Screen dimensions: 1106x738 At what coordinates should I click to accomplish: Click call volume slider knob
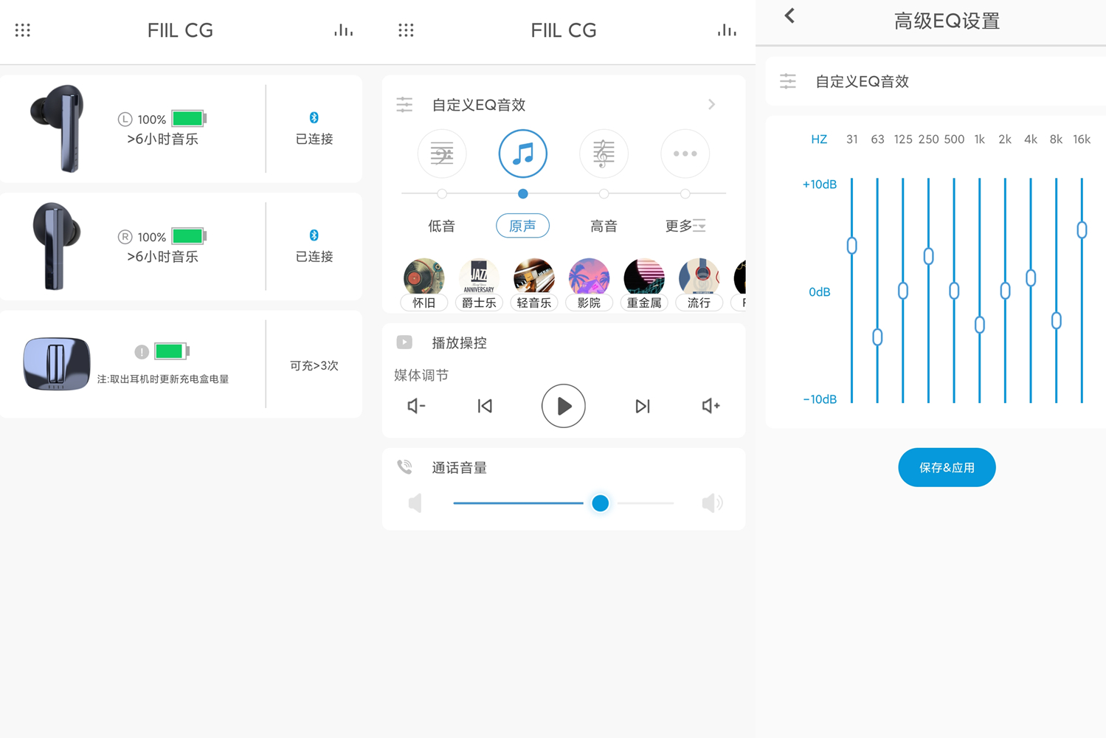pyautogui.click(x=601, y=503)
